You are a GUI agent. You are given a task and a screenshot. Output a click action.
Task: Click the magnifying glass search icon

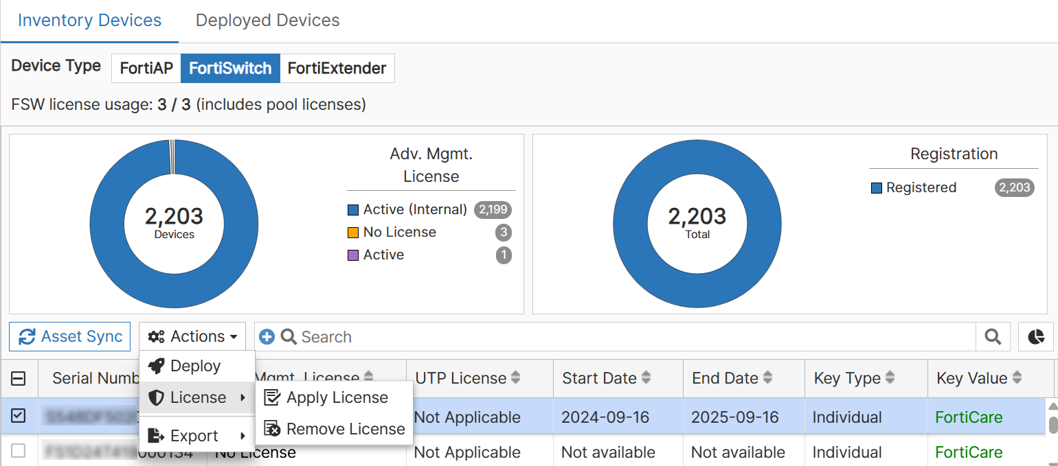click(x=993, y=336)
